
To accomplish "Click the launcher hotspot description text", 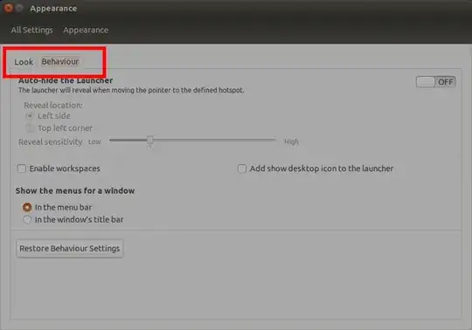I will pyautogui.click(x=131, y=90).
